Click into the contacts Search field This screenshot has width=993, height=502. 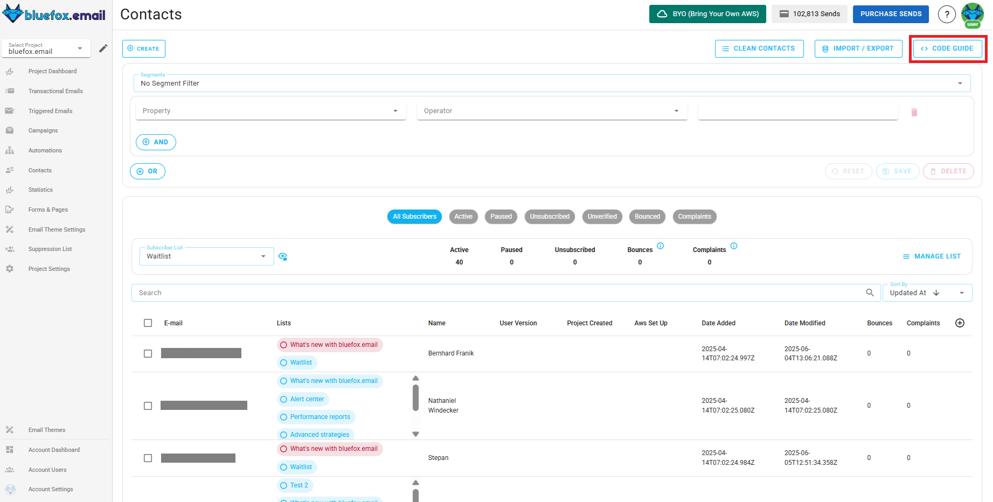pos(496,293)
